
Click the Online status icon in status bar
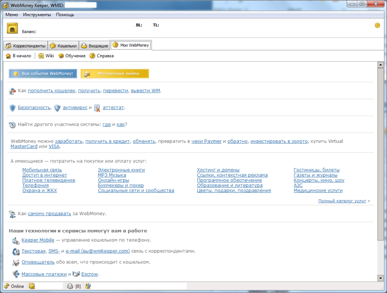[x=7, y=286]
